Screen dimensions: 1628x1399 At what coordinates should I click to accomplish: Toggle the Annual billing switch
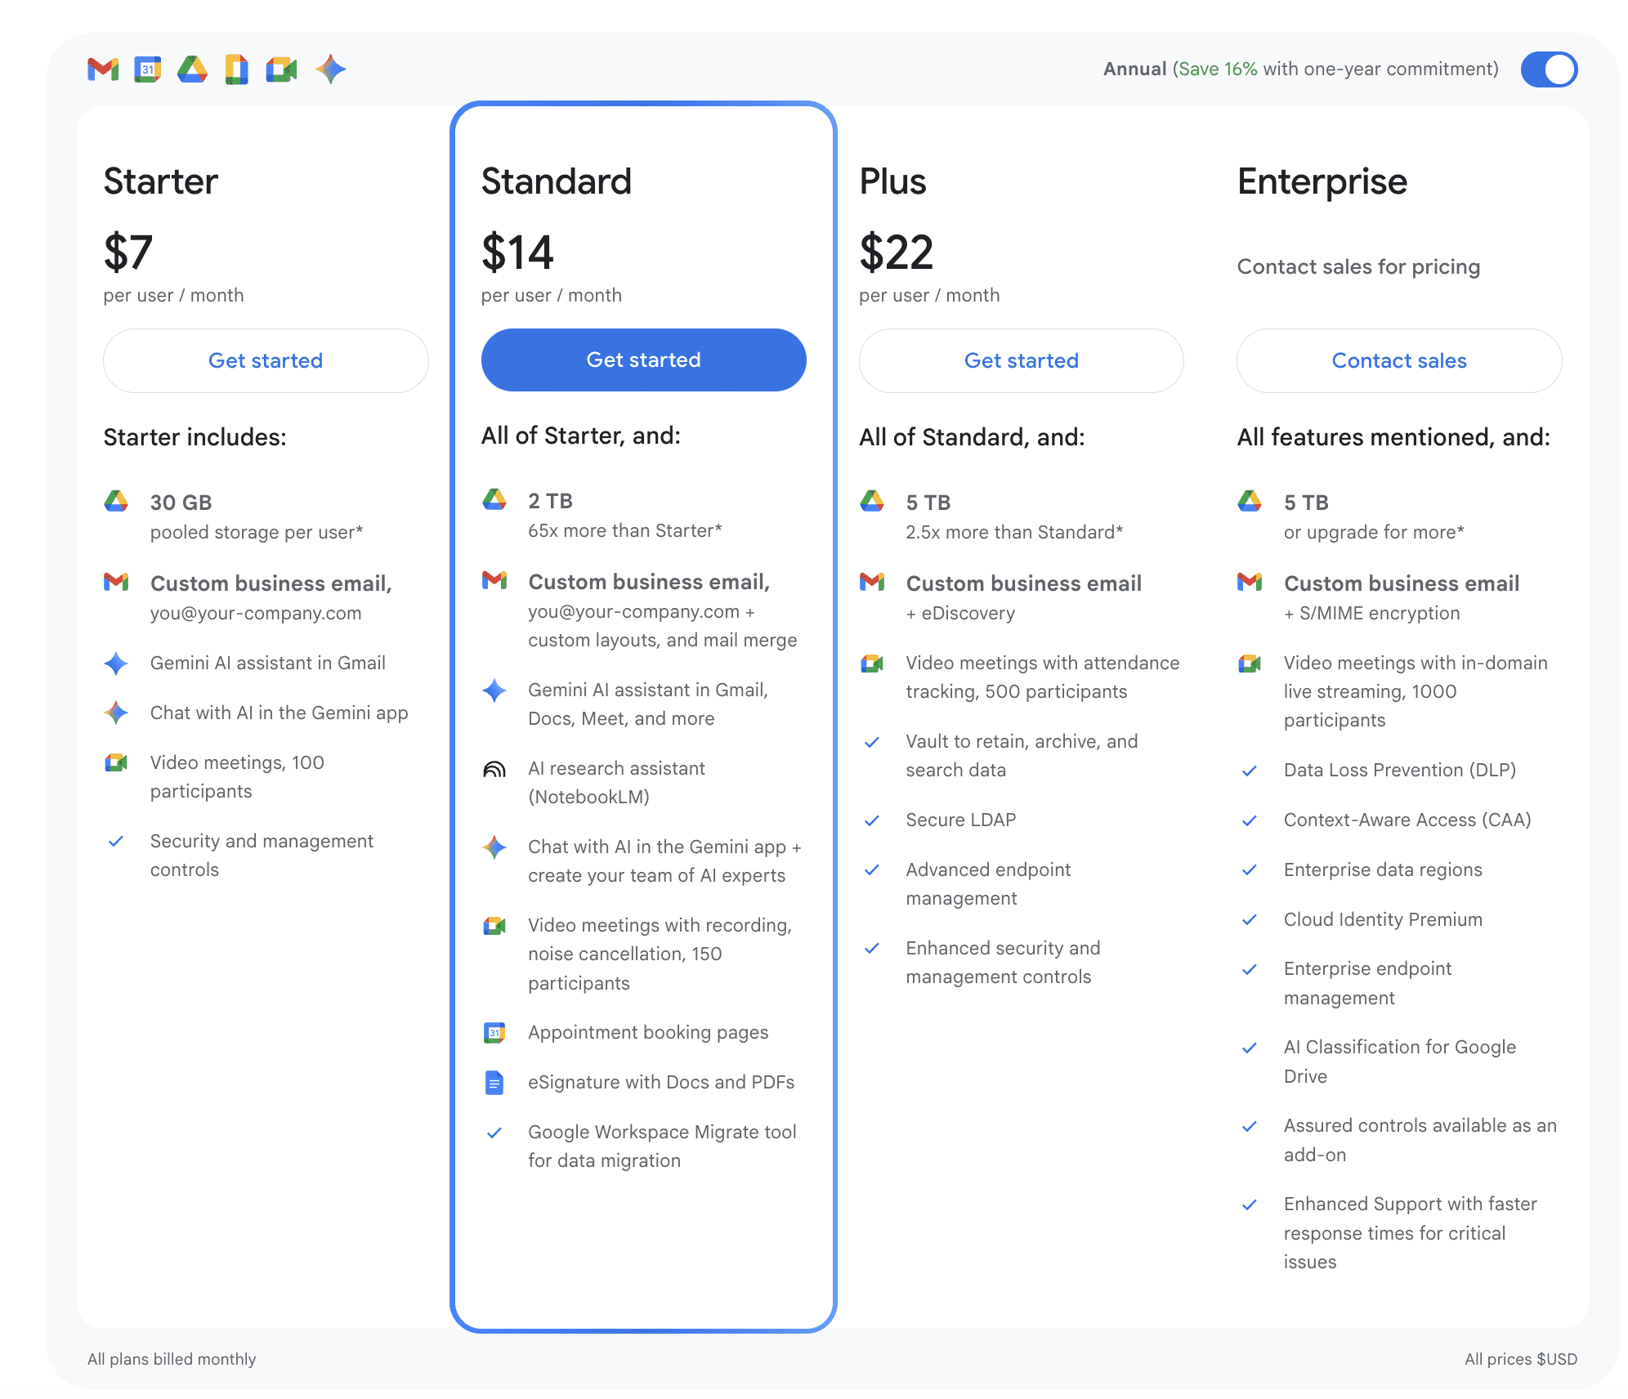point(1548,69)
